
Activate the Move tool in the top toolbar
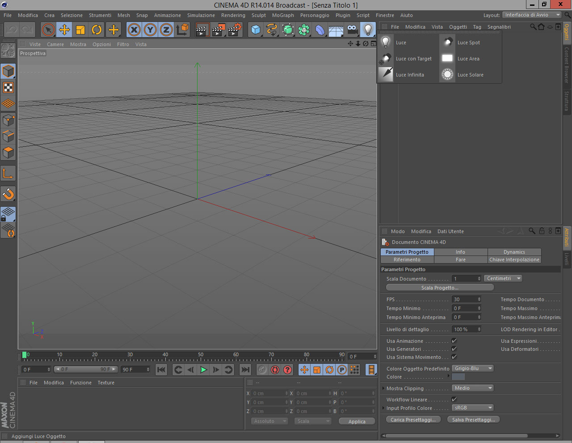point(64,30)
